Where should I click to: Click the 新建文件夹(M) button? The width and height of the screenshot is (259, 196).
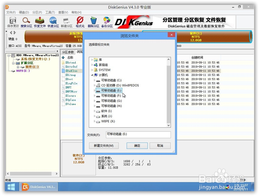[x=104, y=146]
